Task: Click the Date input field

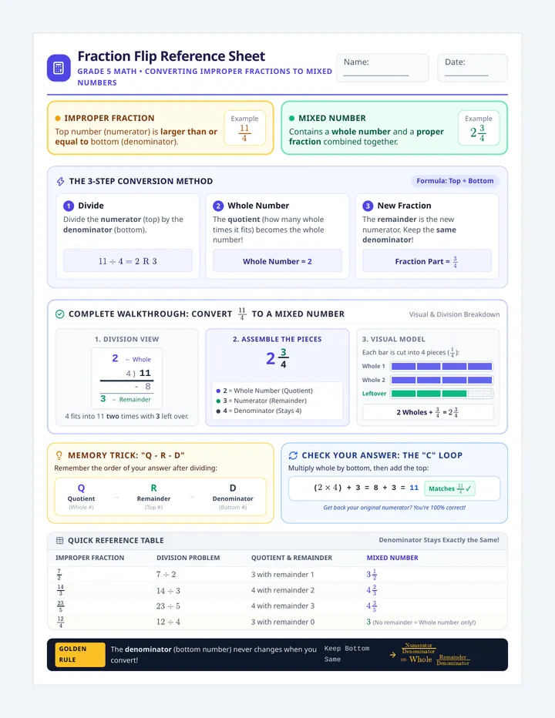Action: (x=473, y=68)
